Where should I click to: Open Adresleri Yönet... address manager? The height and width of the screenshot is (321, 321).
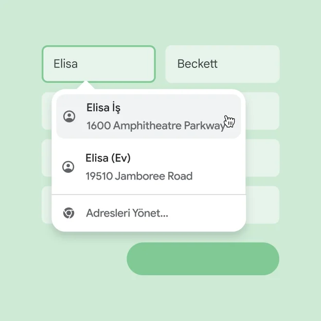[x=127, y=213]
